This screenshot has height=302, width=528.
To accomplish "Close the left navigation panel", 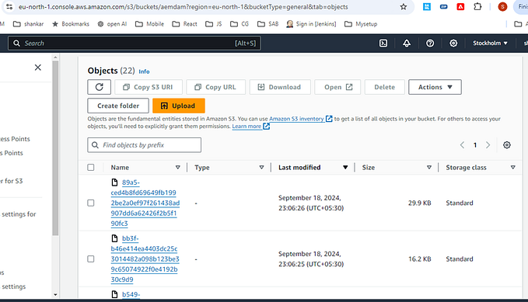I will pyautogui.click(x=37, y=68).
